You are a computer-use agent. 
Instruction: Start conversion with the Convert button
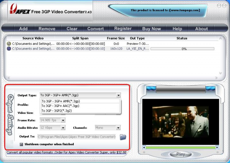tap(96, 29)
